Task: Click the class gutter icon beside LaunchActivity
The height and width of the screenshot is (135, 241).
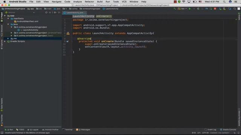Action: click(x=68, y=33)
